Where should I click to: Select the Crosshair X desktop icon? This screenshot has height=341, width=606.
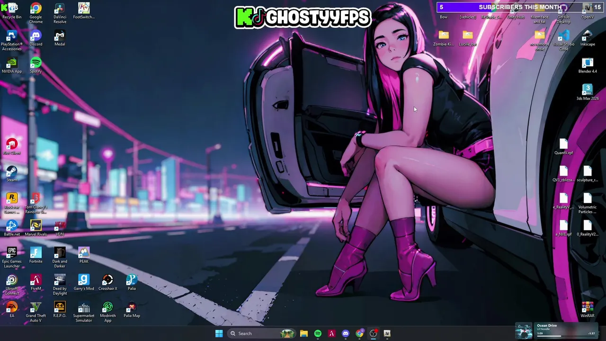point(107,282)
